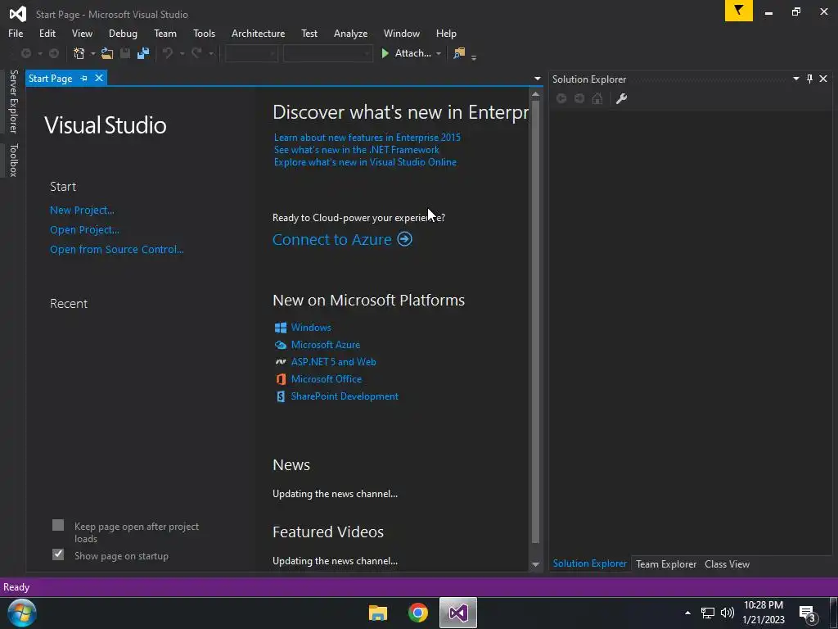
Task: Open the Action Center notifications icon
Action: coord(807,613)
